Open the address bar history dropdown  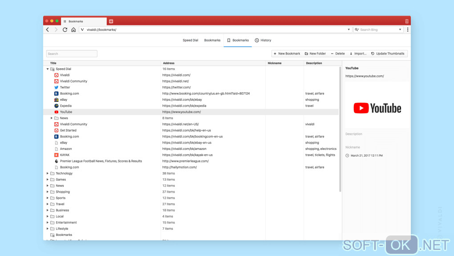pos(349,29)
